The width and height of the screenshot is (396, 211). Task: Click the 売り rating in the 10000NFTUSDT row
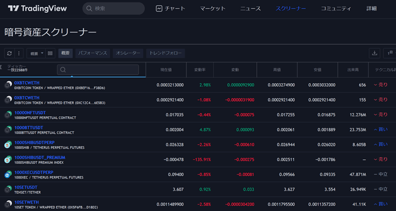[381, 115]
